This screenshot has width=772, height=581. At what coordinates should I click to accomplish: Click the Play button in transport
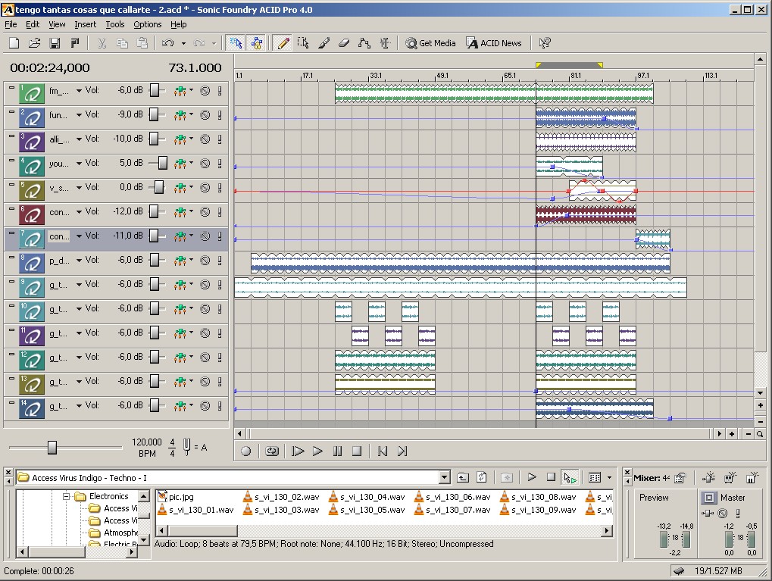click(317, 451)
